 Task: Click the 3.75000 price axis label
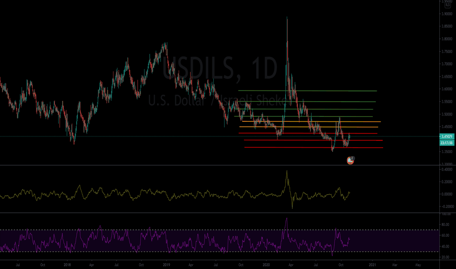(447, 51)
